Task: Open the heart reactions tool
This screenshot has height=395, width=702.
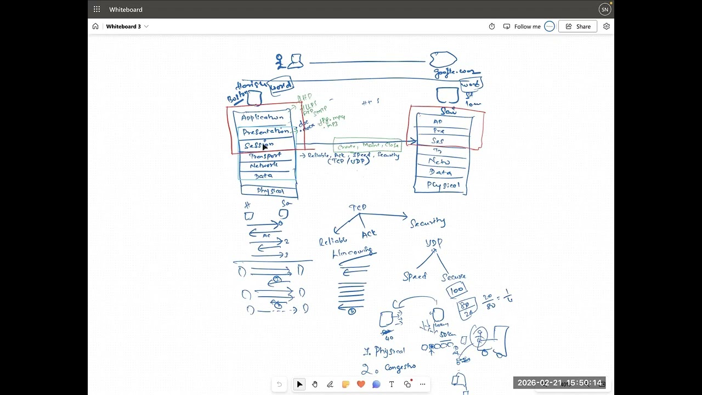Action: [x=361, y=385]
